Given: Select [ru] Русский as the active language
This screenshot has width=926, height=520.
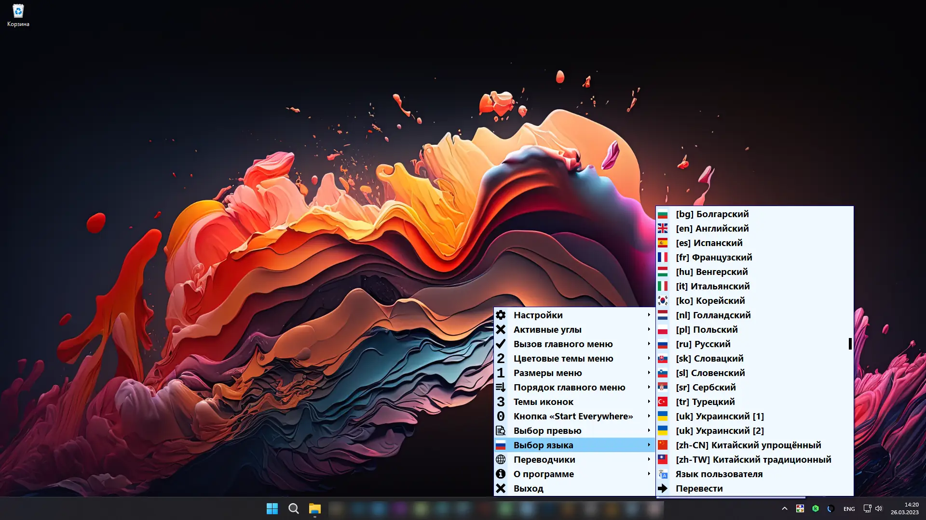Looking at the screenshot, I should [x=703, y=344].
